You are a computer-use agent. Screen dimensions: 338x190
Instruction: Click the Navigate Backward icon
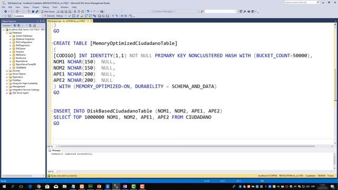6,12
